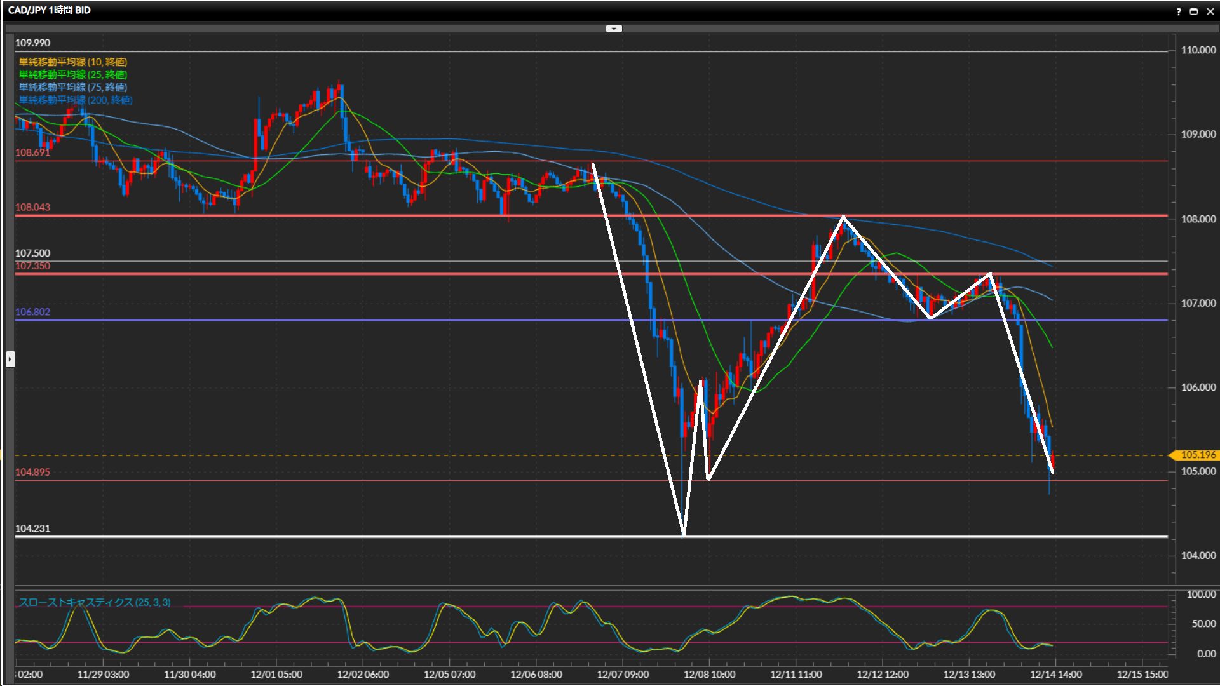Click the 12/08 10:00 time axis label
The height and width of the screenshot is (686, 1220).
coord(709,675)
